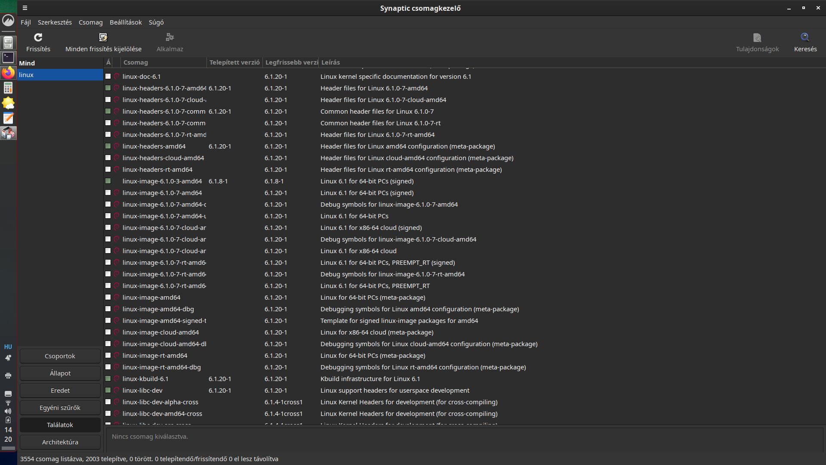
Task: Sort by the Leírás column header
Action: pyautogui.click(x=572, y=62)
